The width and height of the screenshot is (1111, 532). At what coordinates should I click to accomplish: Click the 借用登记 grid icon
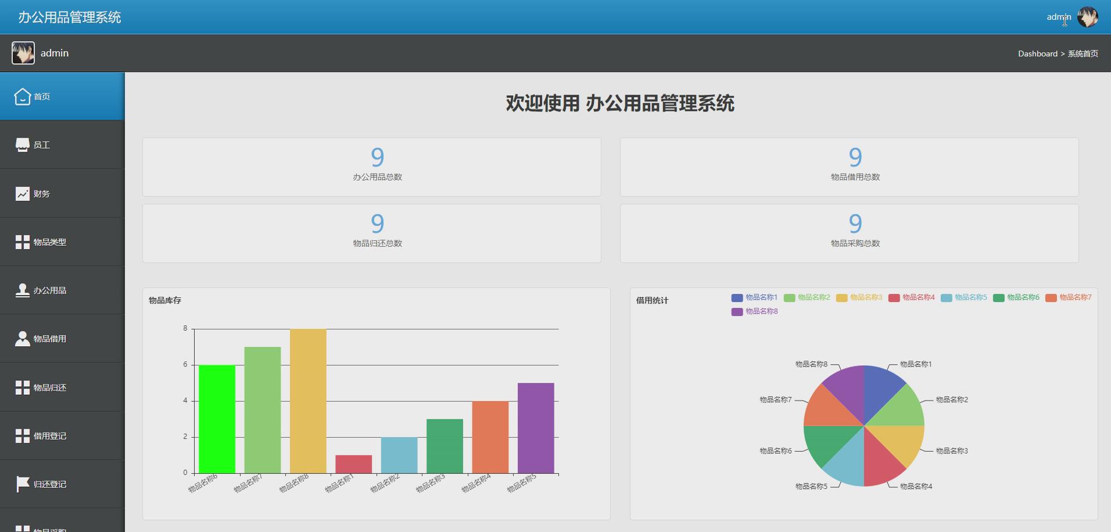pyautogui.click(x=22, y=436)
